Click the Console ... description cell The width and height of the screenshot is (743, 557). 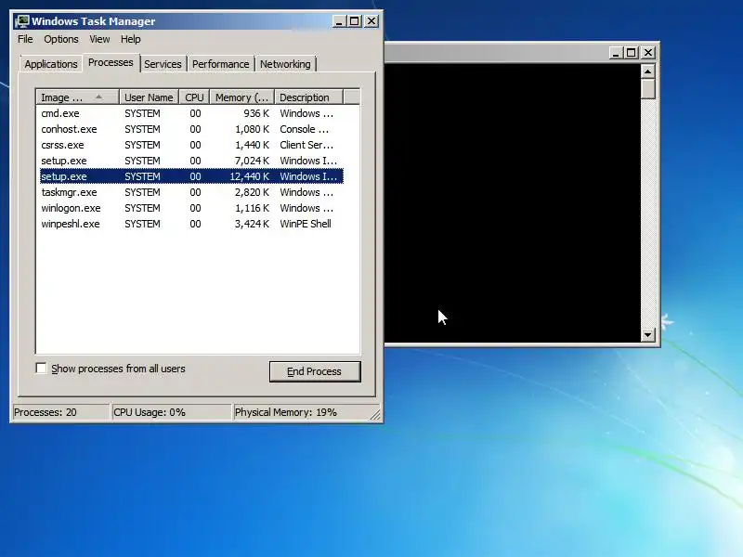pos(304,129)
